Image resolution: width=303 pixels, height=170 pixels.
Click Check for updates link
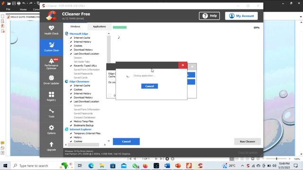tap(248, 153)
